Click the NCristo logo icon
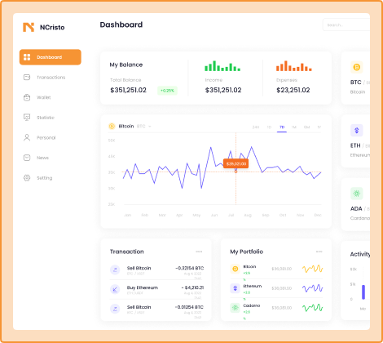This screenshot has height=343, width=383. [x=29, y=27]
